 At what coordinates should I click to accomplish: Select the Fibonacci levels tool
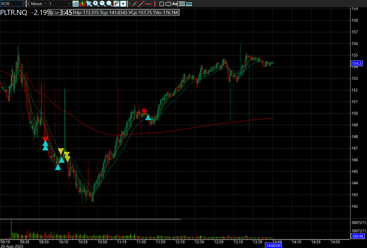pyautogui.click(x=182, y=4)
